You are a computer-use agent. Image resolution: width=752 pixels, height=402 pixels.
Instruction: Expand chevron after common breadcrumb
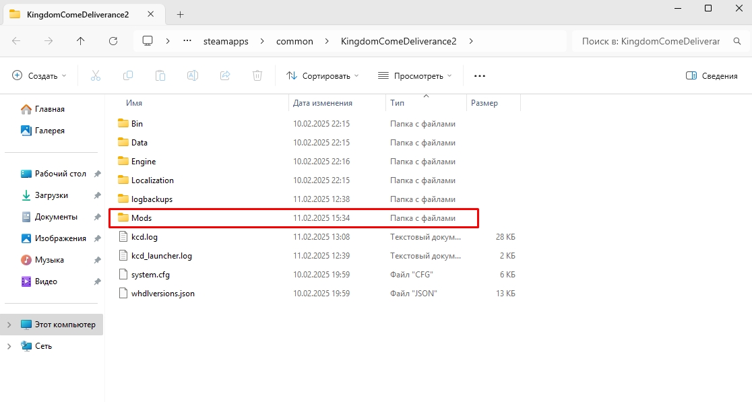click(327, 41)
